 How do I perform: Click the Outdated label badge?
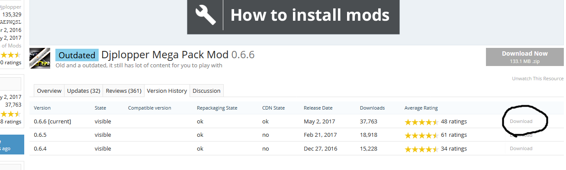tap(77, 55)
